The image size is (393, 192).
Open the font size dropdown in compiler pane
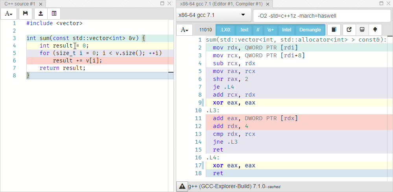pos(185,30)
